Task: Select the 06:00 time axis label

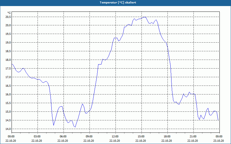Action: click(x=63, y=137)
